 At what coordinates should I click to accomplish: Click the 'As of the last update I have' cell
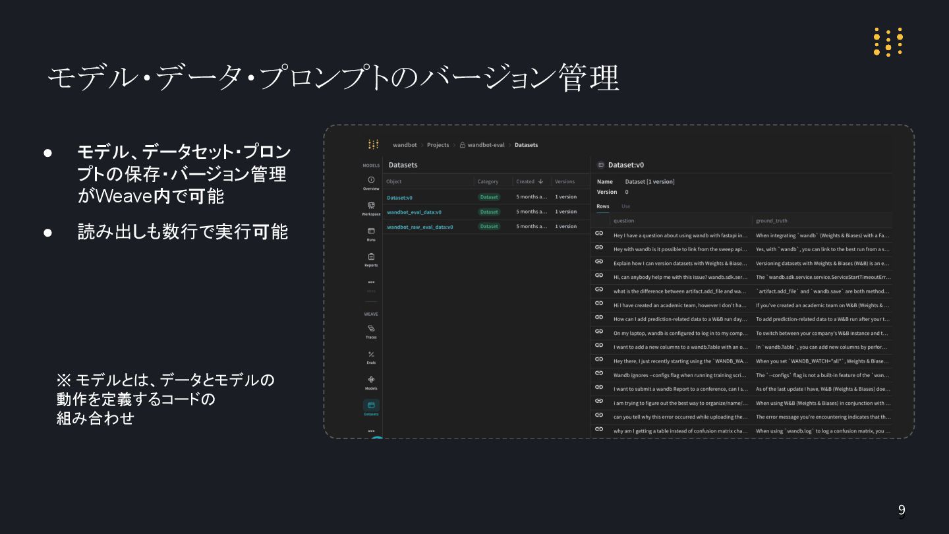(823, 389)
